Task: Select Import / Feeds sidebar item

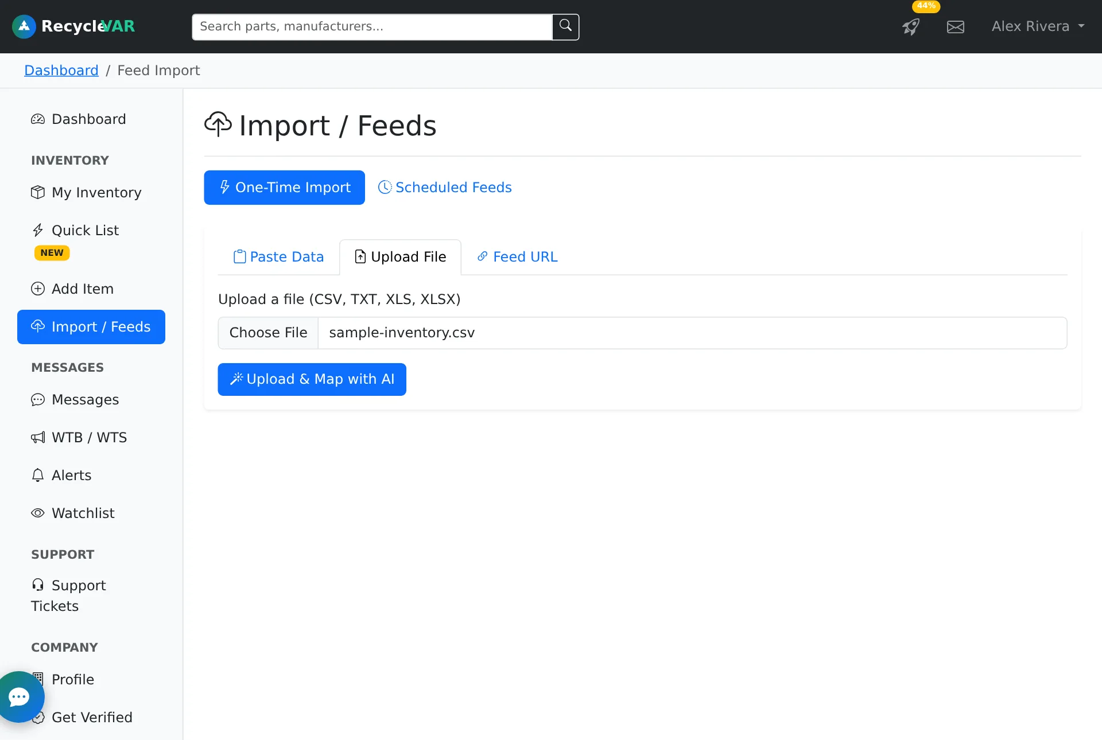Action: pyautogui.click(x=91, y=327)
